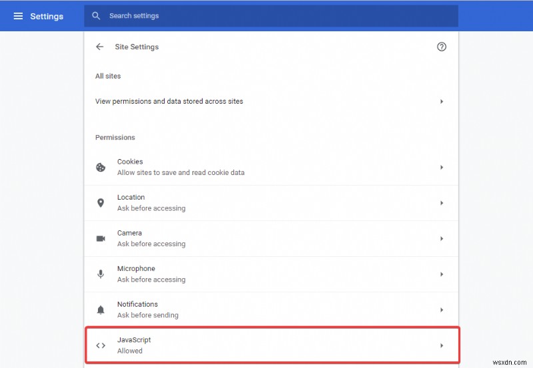Viewport: 533px width, 368px height.
Task: Click the search magnifier icon
Action: tap(96, 15)
